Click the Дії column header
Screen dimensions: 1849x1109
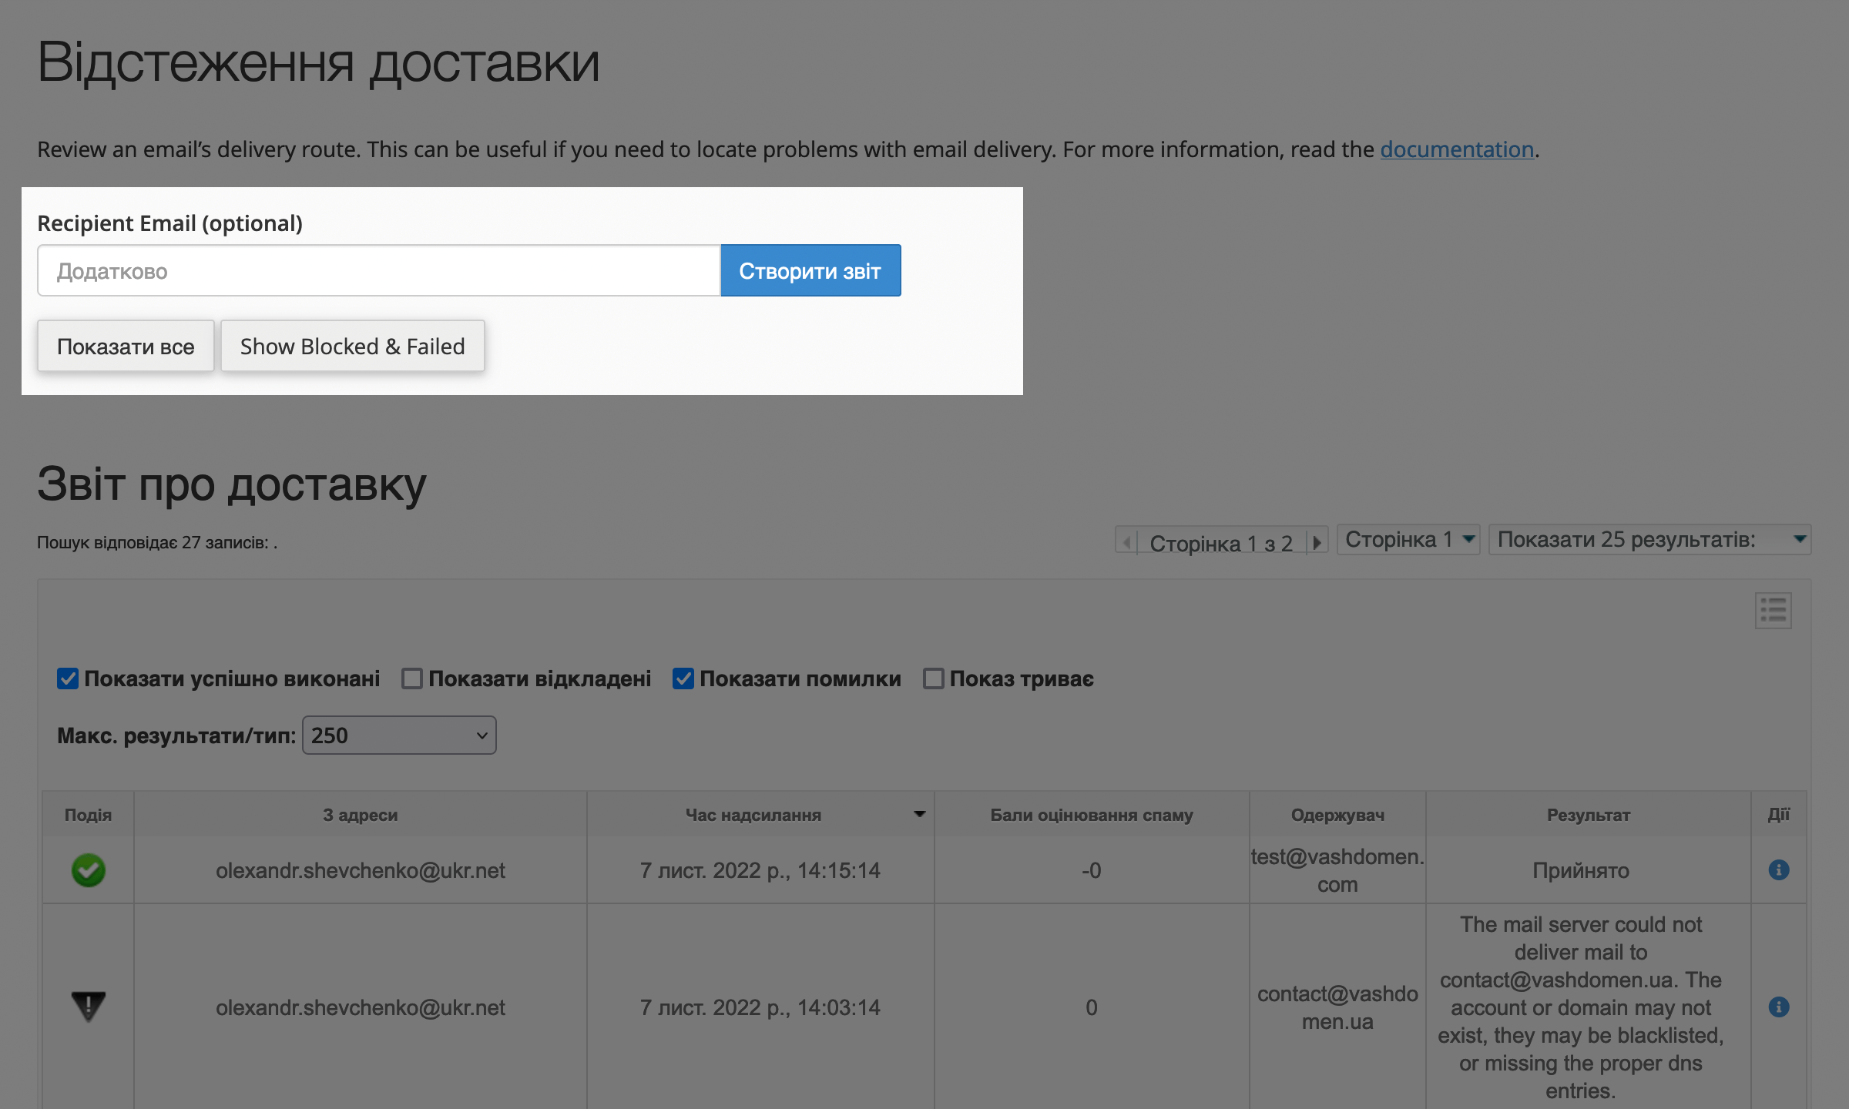click(1778, 815)
